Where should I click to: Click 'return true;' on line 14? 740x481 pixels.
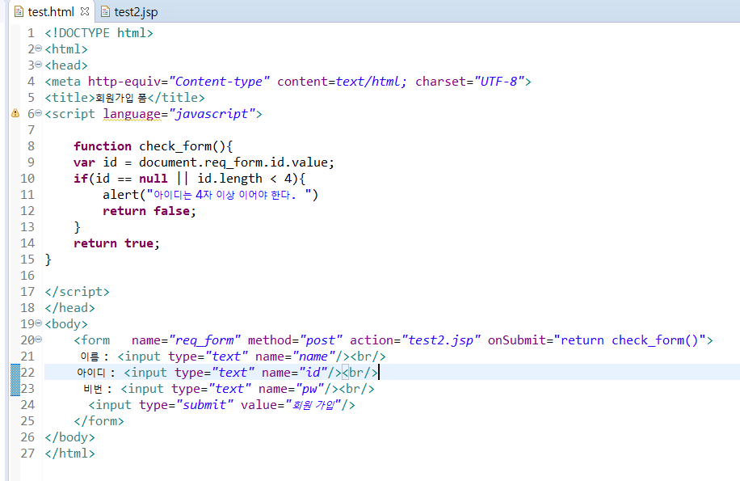116,243
